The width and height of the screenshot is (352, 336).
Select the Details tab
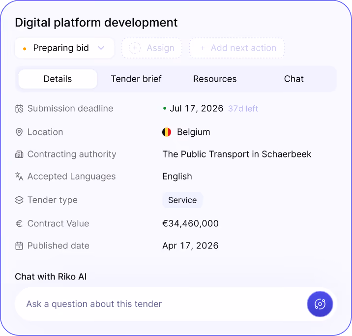pos(58,79)
